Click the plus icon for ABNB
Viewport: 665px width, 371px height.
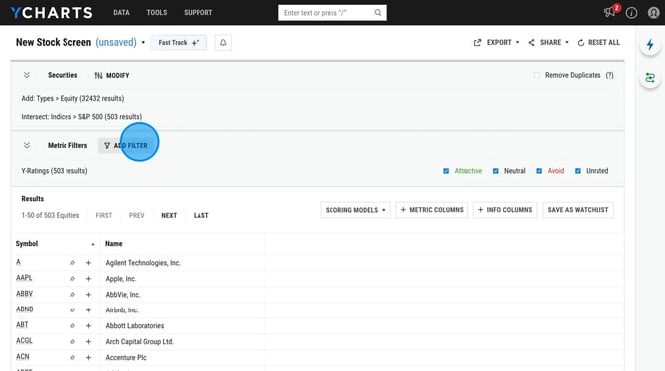click(88, 309)
